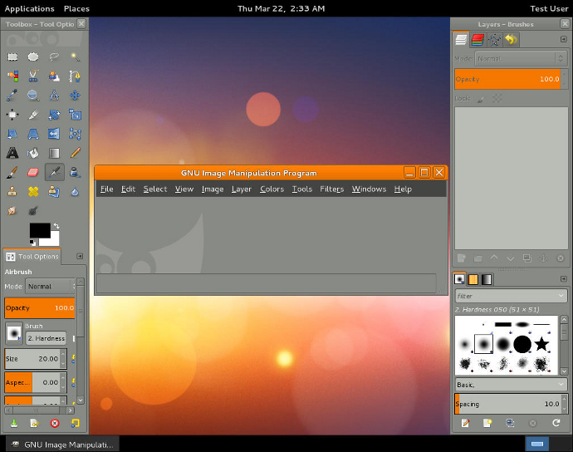
Task: Open the Filters menu
Action: [x=331, y=189]
